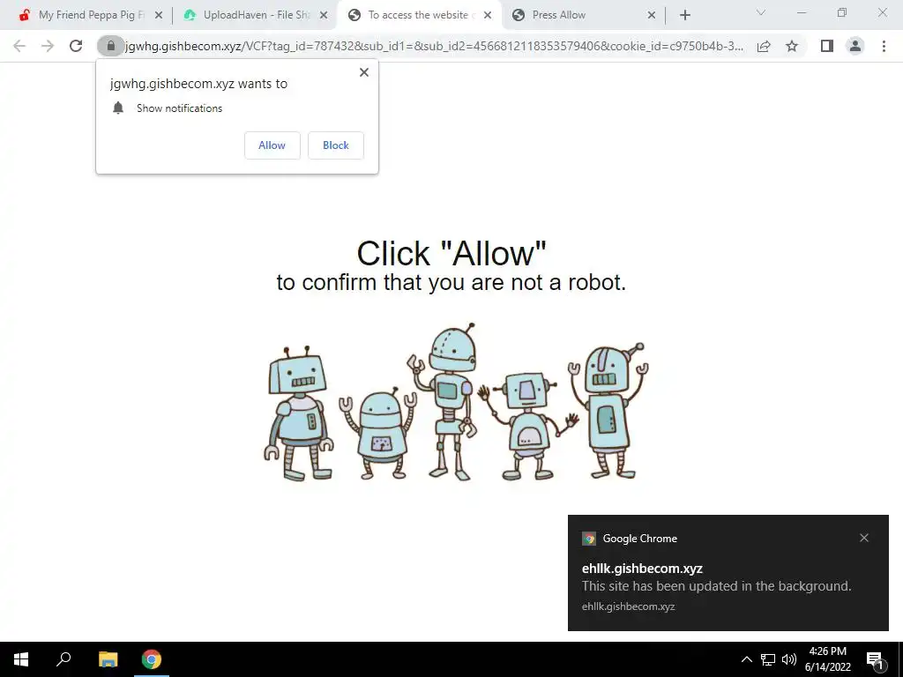This screenshot has height=677, width=903.
Task: Open the Chrome three-dot menu
Action: tap(884, 46)
